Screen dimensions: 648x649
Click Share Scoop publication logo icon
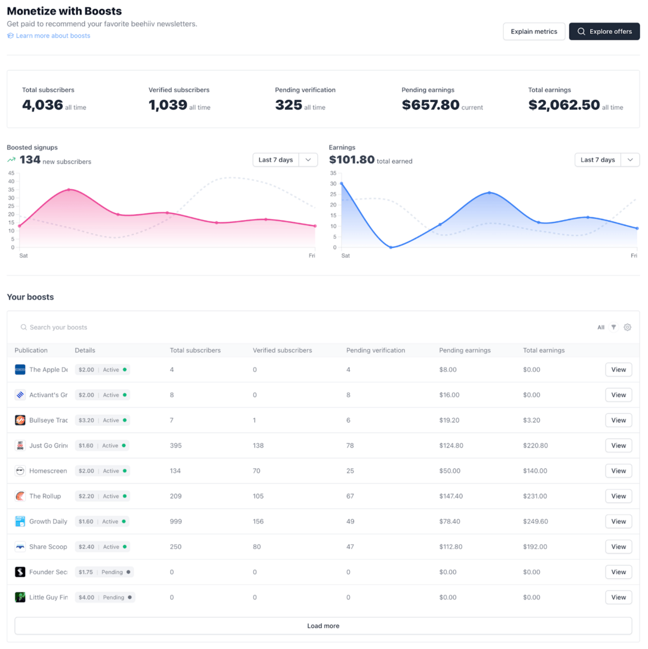point(20,547)
